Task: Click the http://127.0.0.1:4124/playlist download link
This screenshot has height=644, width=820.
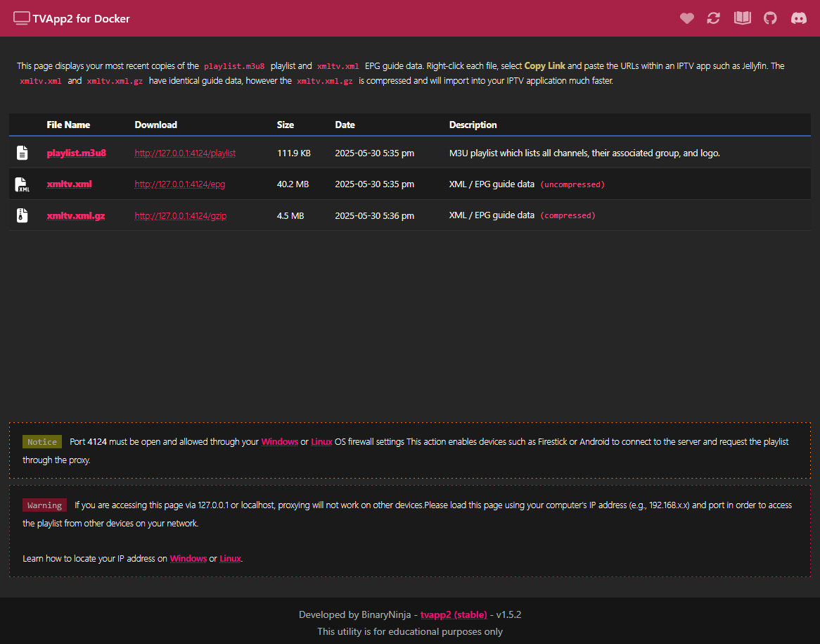Action: 185,153
